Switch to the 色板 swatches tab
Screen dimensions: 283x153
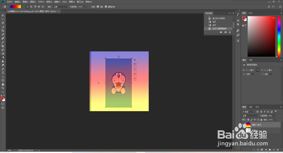click(250, 13)
